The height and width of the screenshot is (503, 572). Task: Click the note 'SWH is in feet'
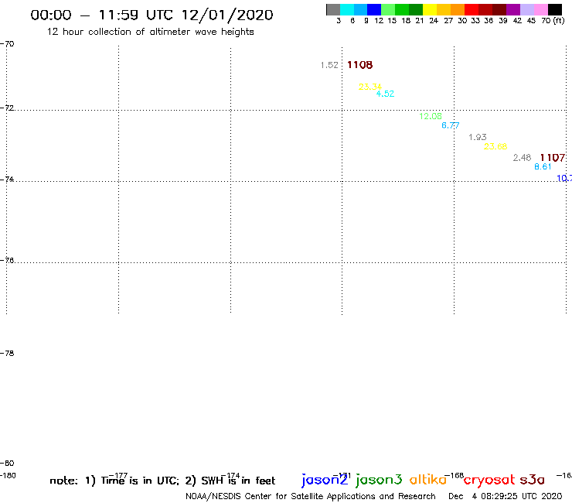[238, 481]
